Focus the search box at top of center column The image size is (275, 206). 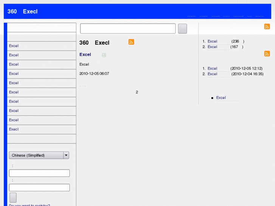tap(128, 29)
